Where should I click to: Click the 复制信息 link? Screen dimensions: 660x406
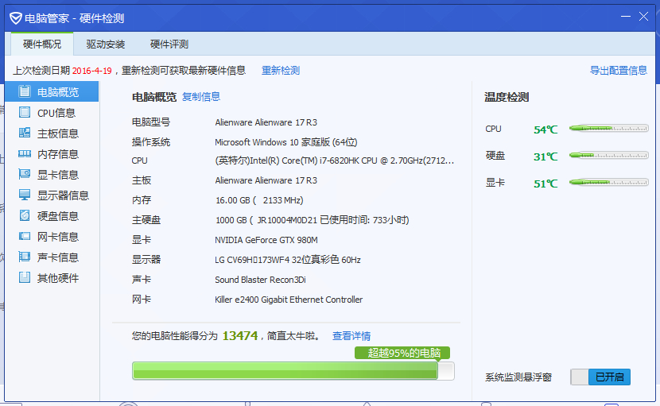201,97
